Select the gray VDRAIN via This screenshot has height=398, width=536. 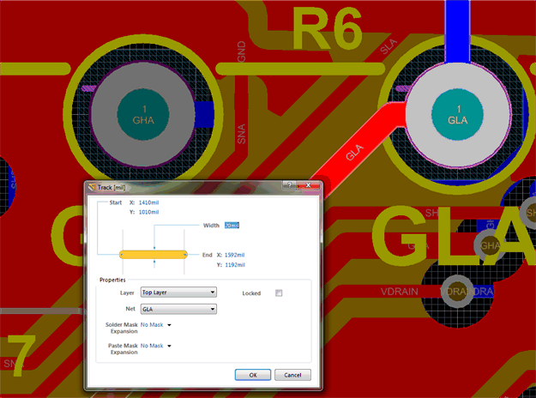tap(457, 292)
